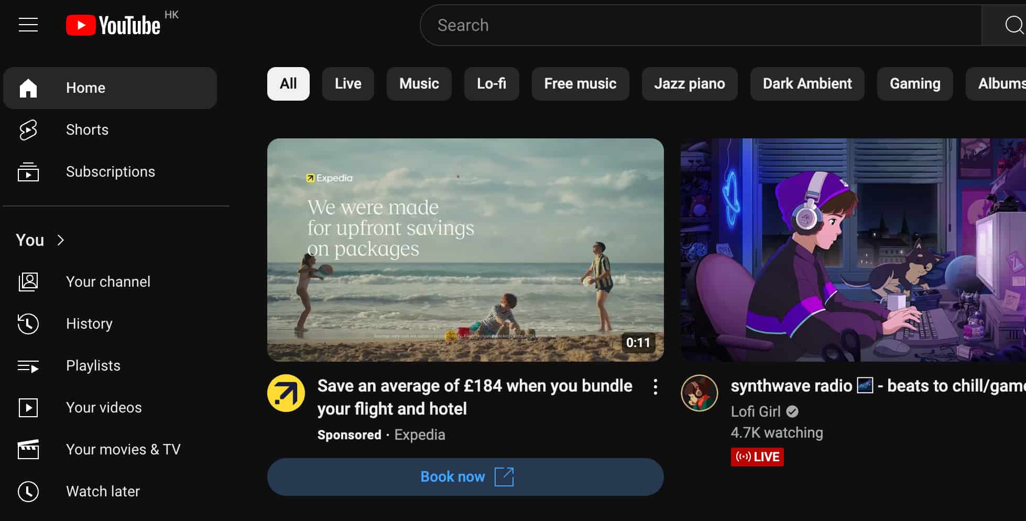Screen dimensions: 1026x521
Task: Open the Lofi Girl channel name link
Action: (756, 412)
